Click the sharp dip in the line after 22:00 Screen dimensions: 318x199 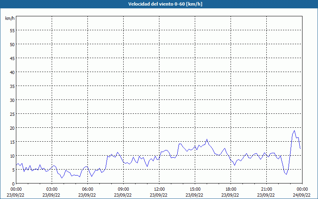click(x=286, y=174)
